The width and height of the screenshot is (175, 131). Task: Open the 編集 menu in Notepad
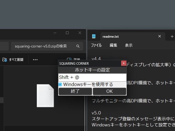pyautogui.click(x=113, y=45)
